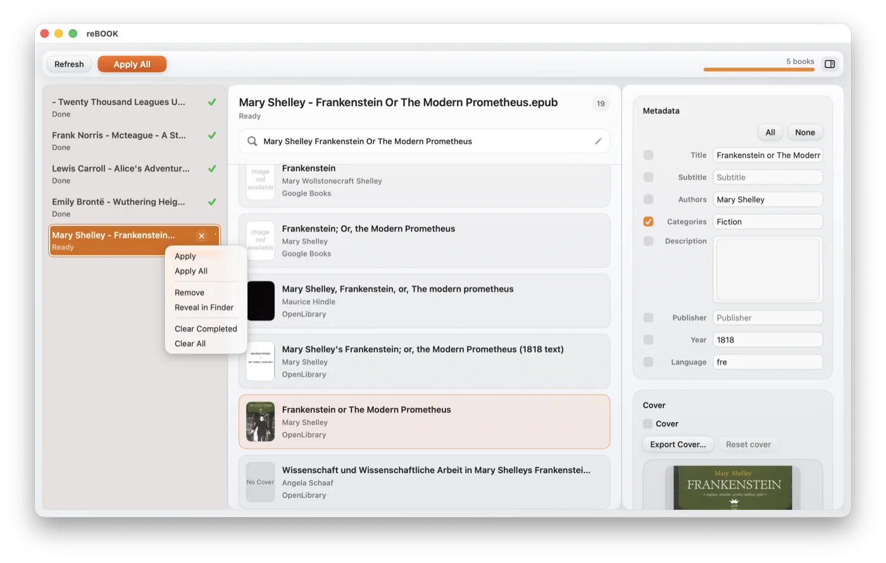Select Clear Completed in the context menu
Image resolution: width=886 pixels, height=563 pixels.
point(206,328)
